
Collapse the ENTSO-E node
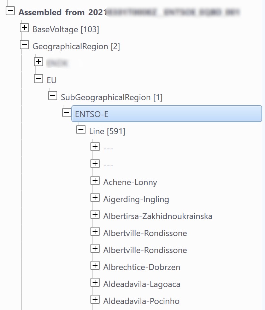(66, 113)
